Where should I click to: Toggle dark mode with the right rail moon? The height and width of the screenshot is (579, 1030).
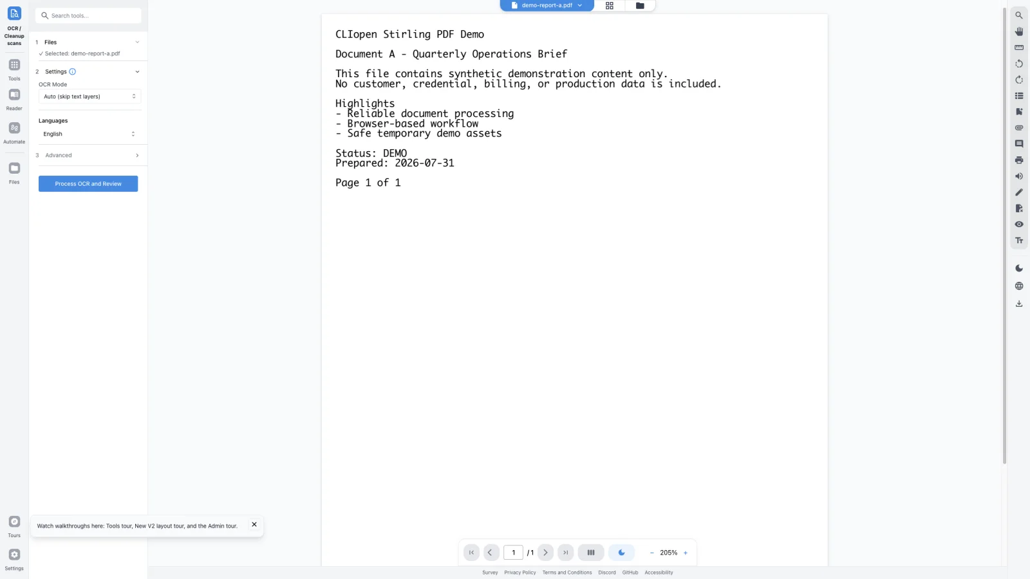(x=1019, y=268)
